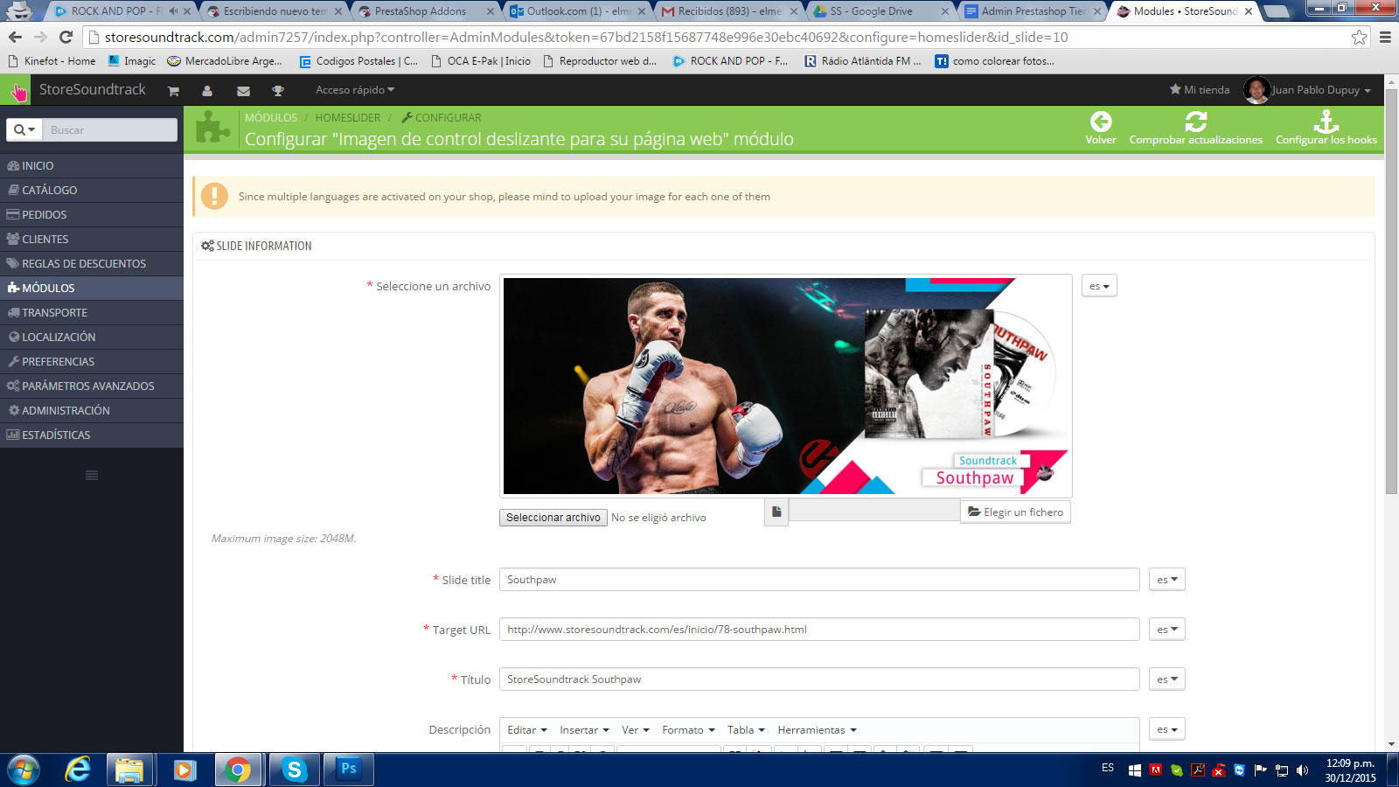Open the messages envelope icon

(243, 91)
